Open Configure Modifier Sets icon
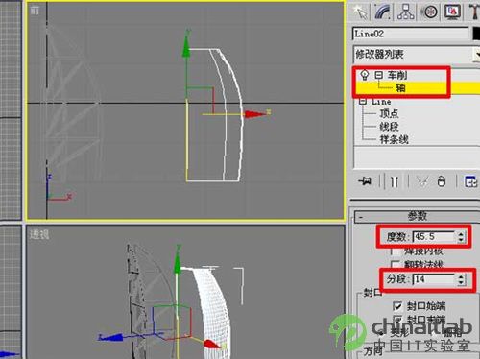This screenshot has height=359, width=480. click(470, 181)
